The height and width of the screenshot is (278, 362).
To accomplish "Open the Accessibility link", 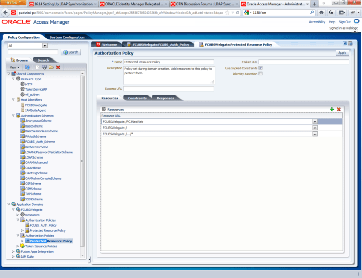I will click(317, 22).
